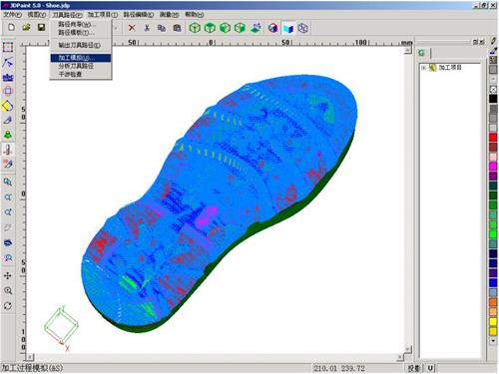Click the palette scroll-down arrow
Screen dimensions: 499x374
(x=493, y=341)
